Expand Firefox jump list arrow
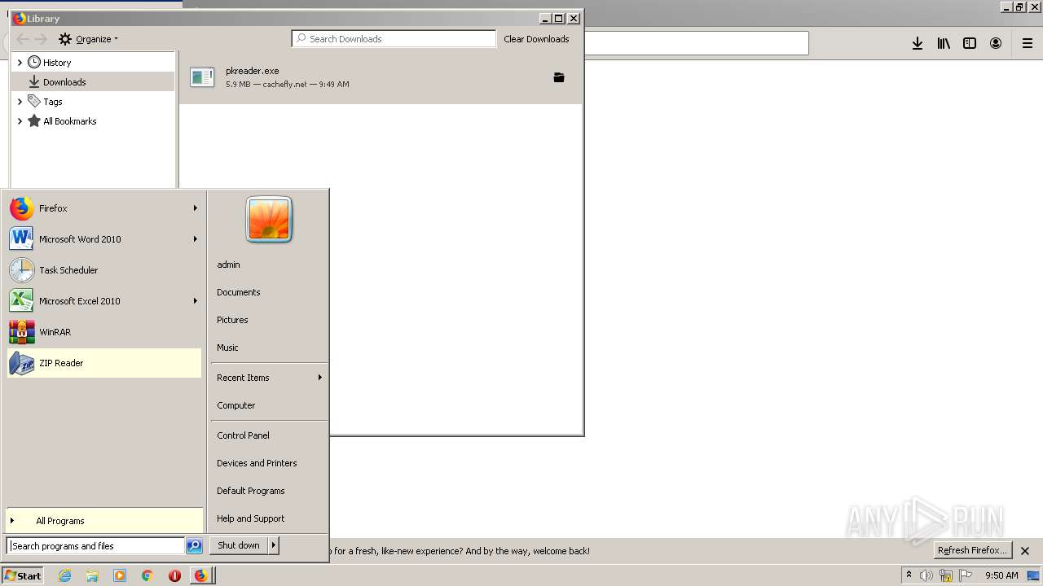The image size is (1043, 586). point(196,208)
